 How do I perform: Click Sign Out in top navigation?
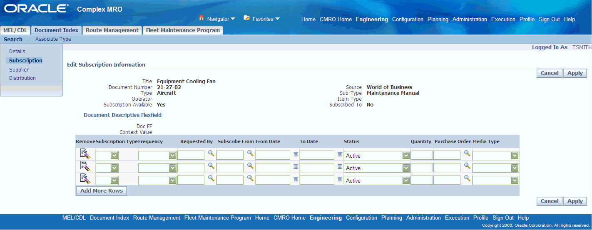pyautogui.click(x=549, y=19)
